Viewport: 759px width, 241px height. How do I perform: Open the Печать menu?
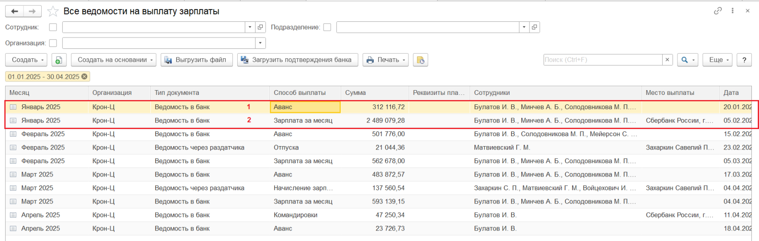tap(386, 60)
